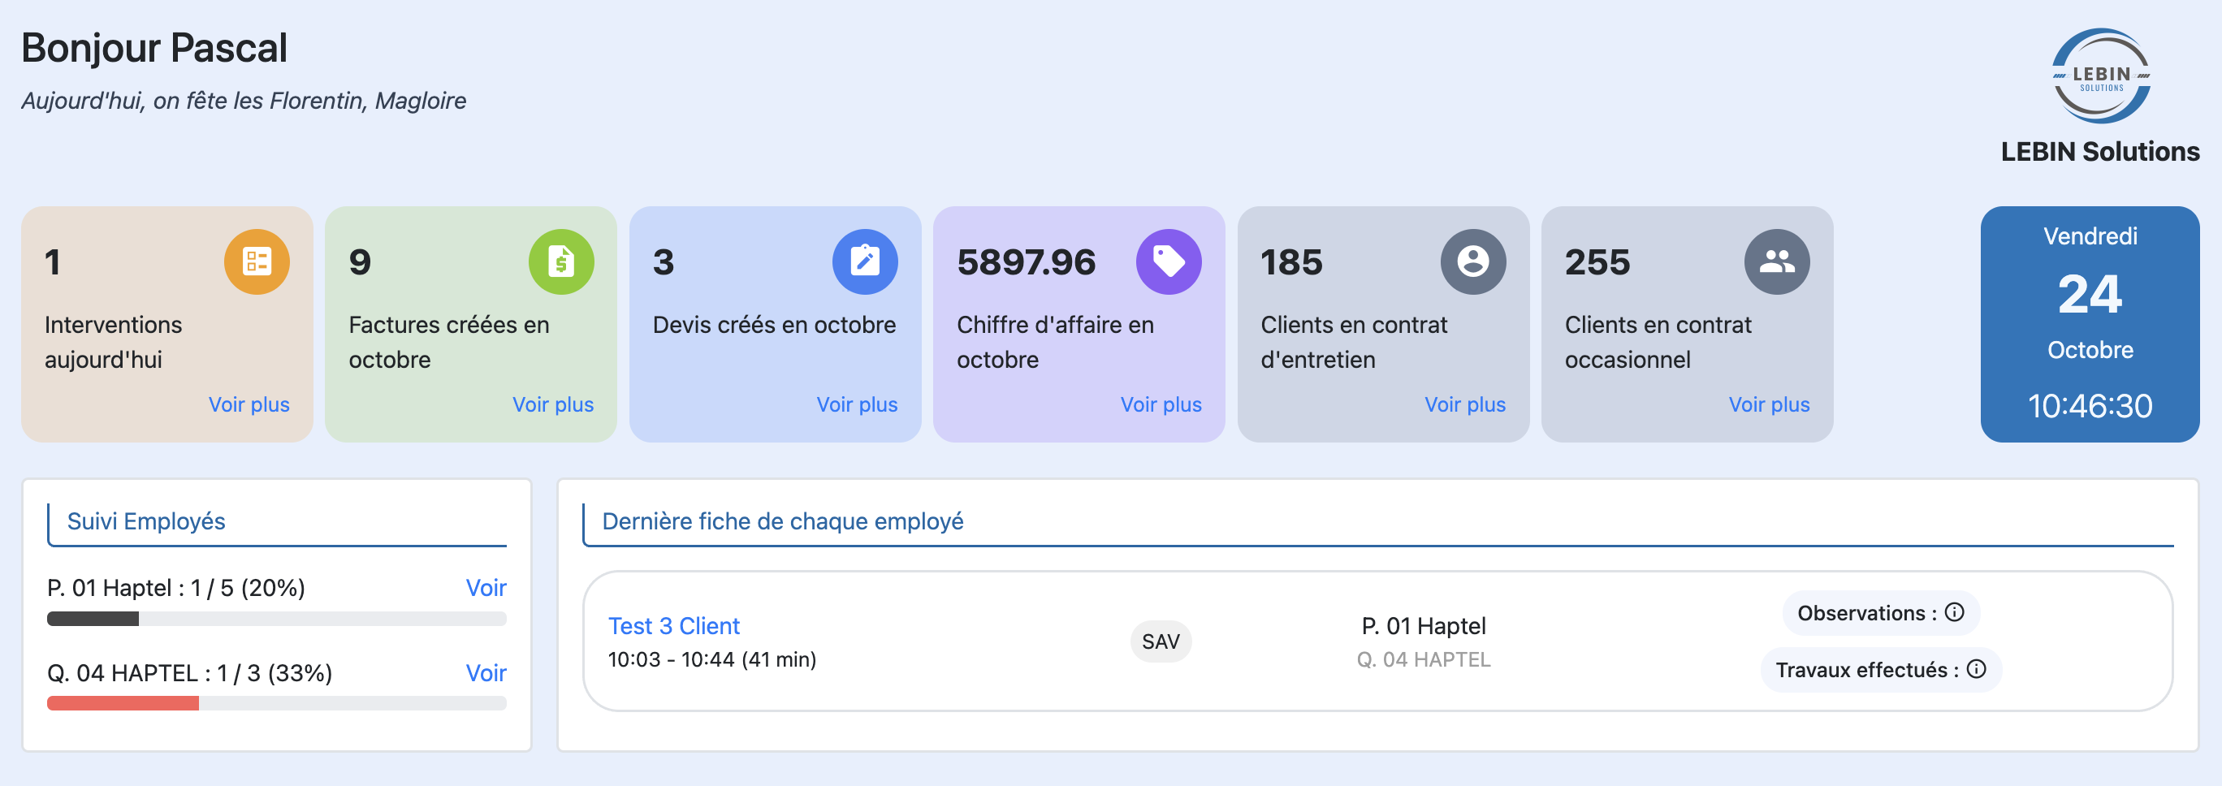Click Voir next to P. 01 Haptel
This screenshot has width=2222, height=786.
click(486, 588)
